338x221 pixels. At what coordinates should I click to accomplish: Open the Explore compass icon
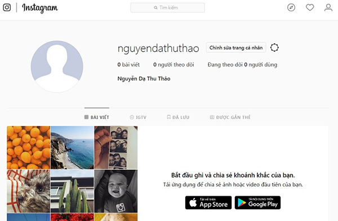[x=291, y=7]
